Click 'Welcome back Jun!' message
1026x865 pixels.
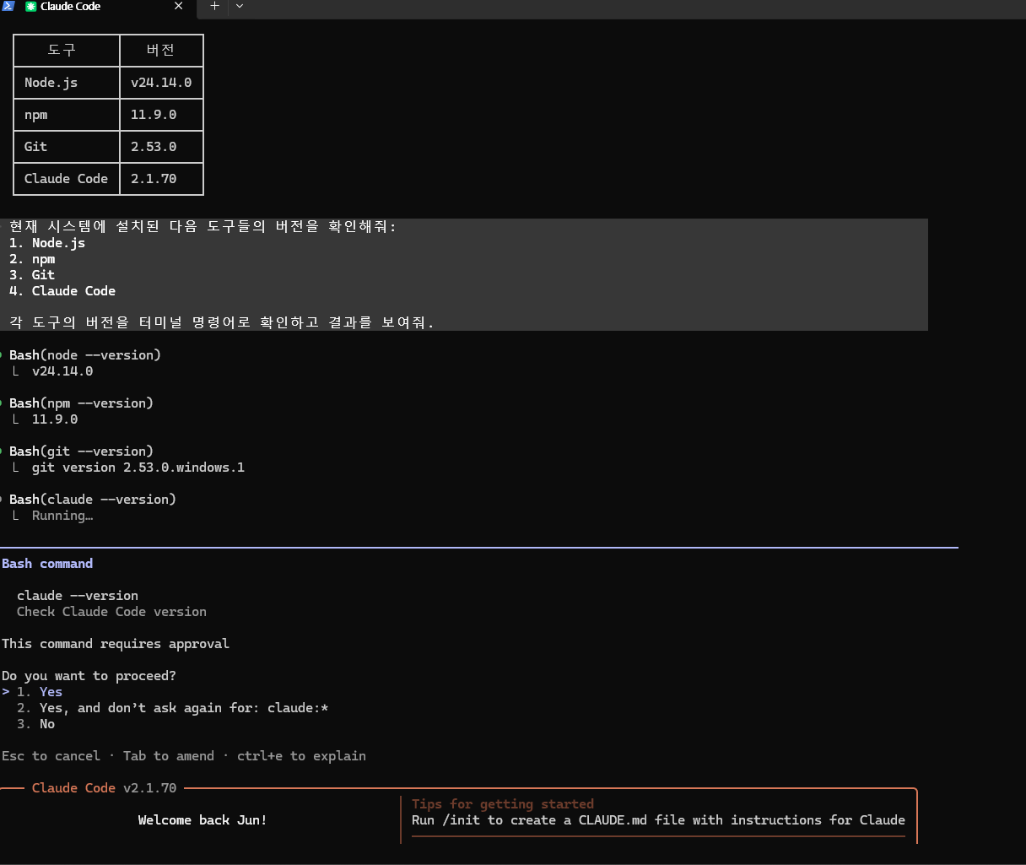pyautogui.click(x=202, y=820)
